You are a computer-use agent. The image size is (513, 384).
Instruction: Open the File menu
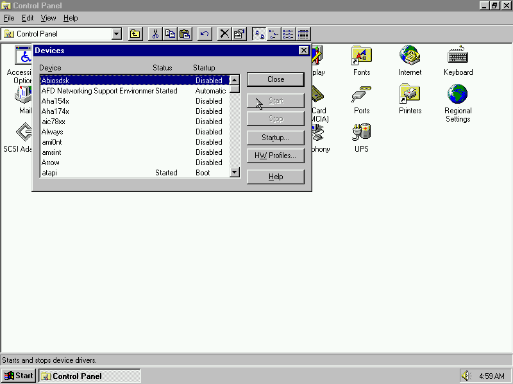9,18
